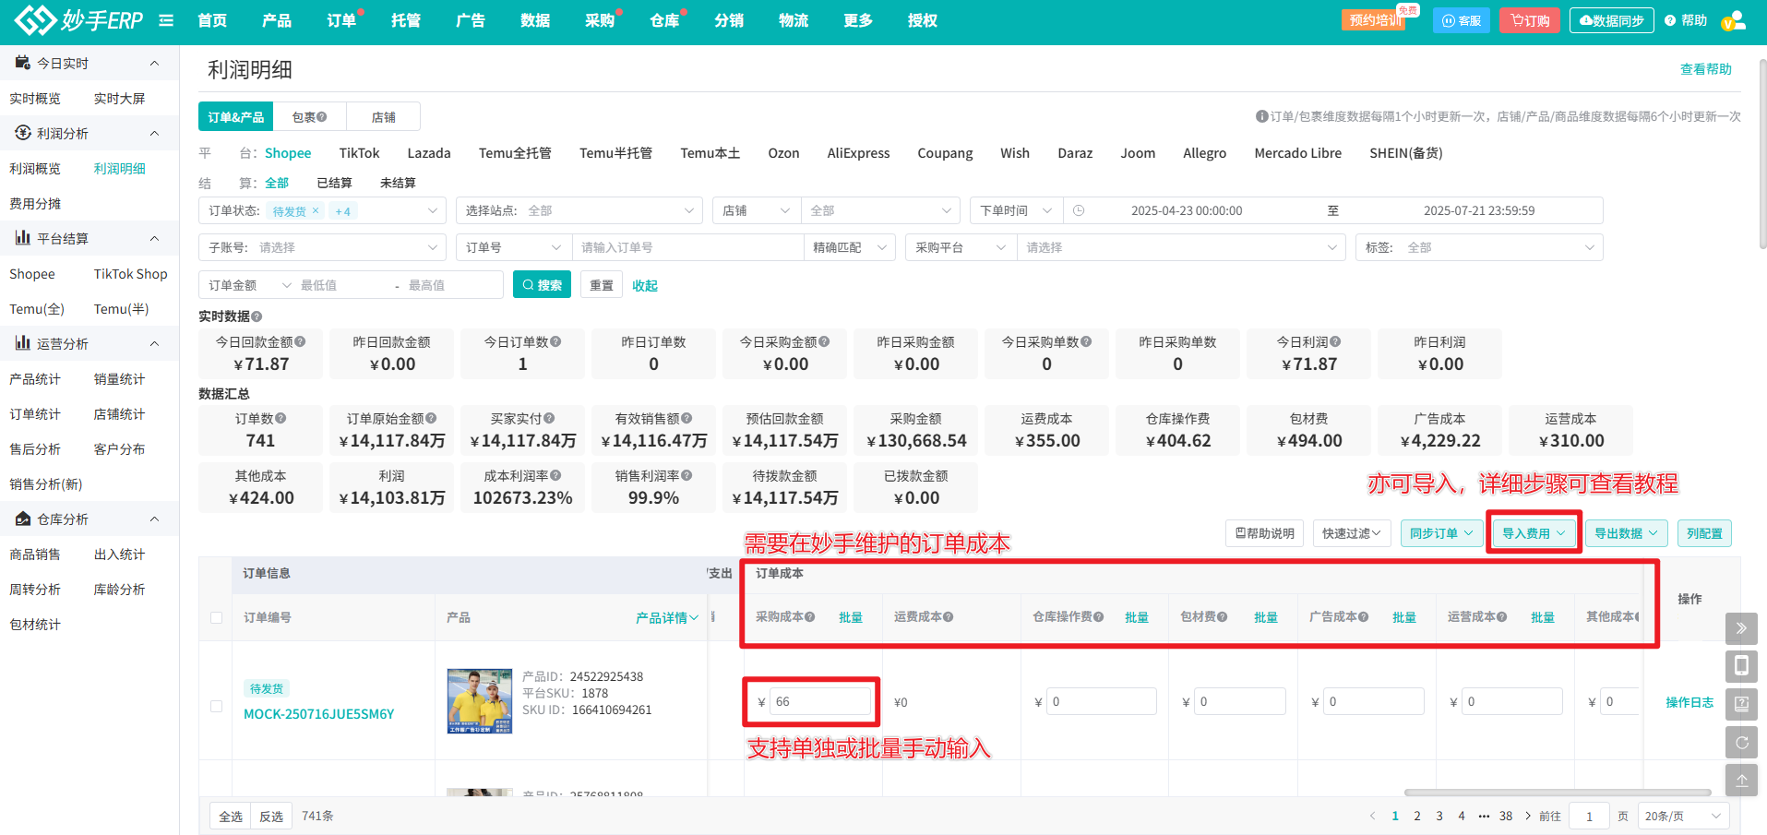Open 利润概览 in sidebar
1767x835 pixels.
point(35,168)
